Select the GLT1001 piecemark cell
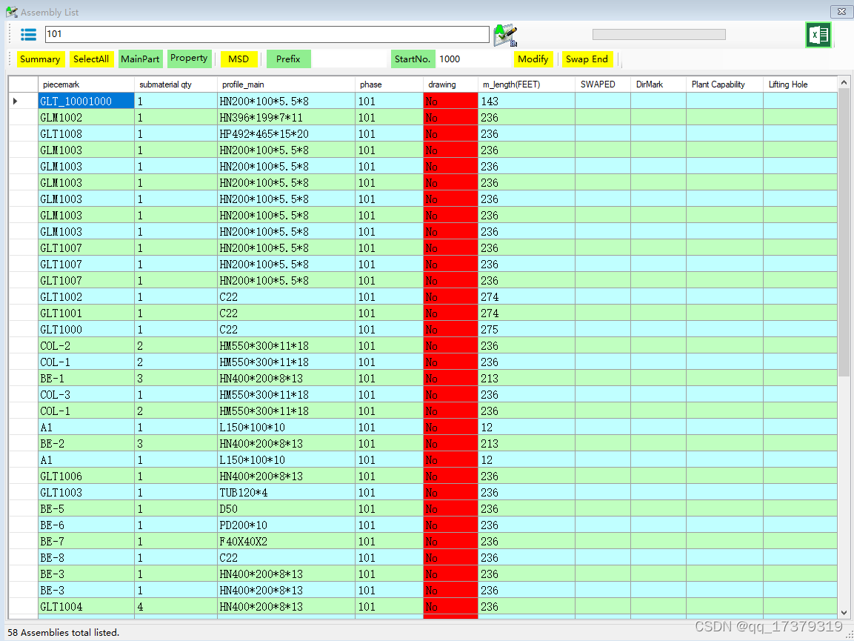 pyautogui.click(x=86, y=313)
